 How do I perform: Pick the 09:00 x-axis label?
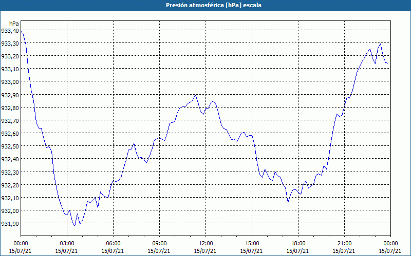click(x=159, y=244)
